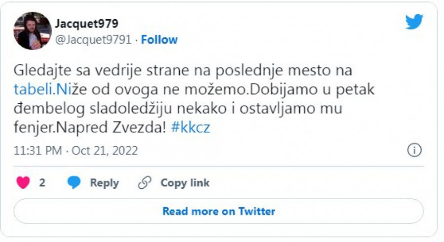444x242 pixels.
Task: Click the like count number 2
Action: click(42, 183)
